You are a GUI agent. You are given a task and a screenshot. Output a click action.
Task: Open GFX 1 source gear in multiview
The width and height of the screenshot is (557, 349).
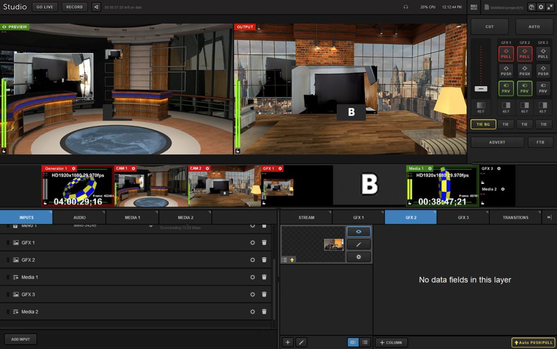(280, 169)
